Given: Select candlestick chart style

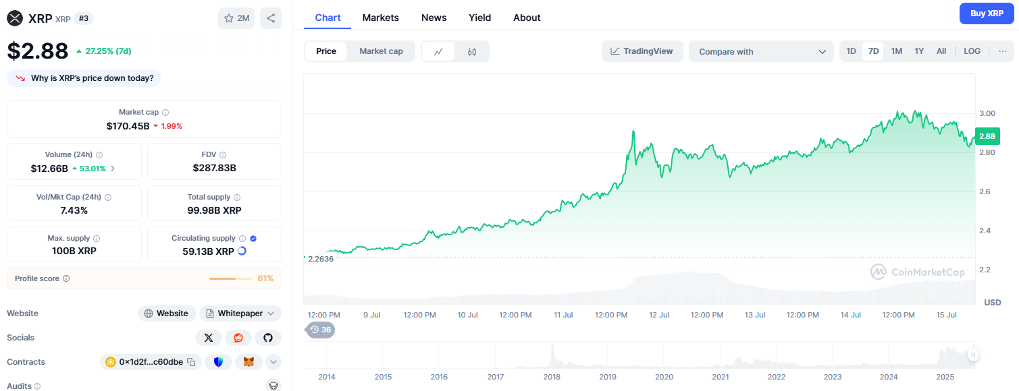Looking at the screenshot, I should 472,51.
